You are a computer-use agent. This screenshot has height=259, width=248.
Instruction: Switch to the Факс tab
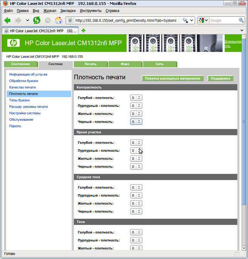pyautogui.click(x=125, y=64)
